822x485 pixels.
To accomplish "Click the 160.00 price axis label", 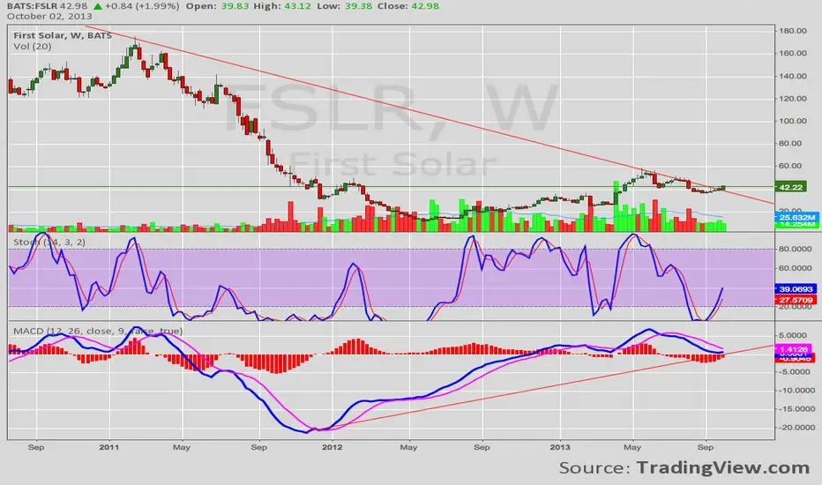I will 793,53.
